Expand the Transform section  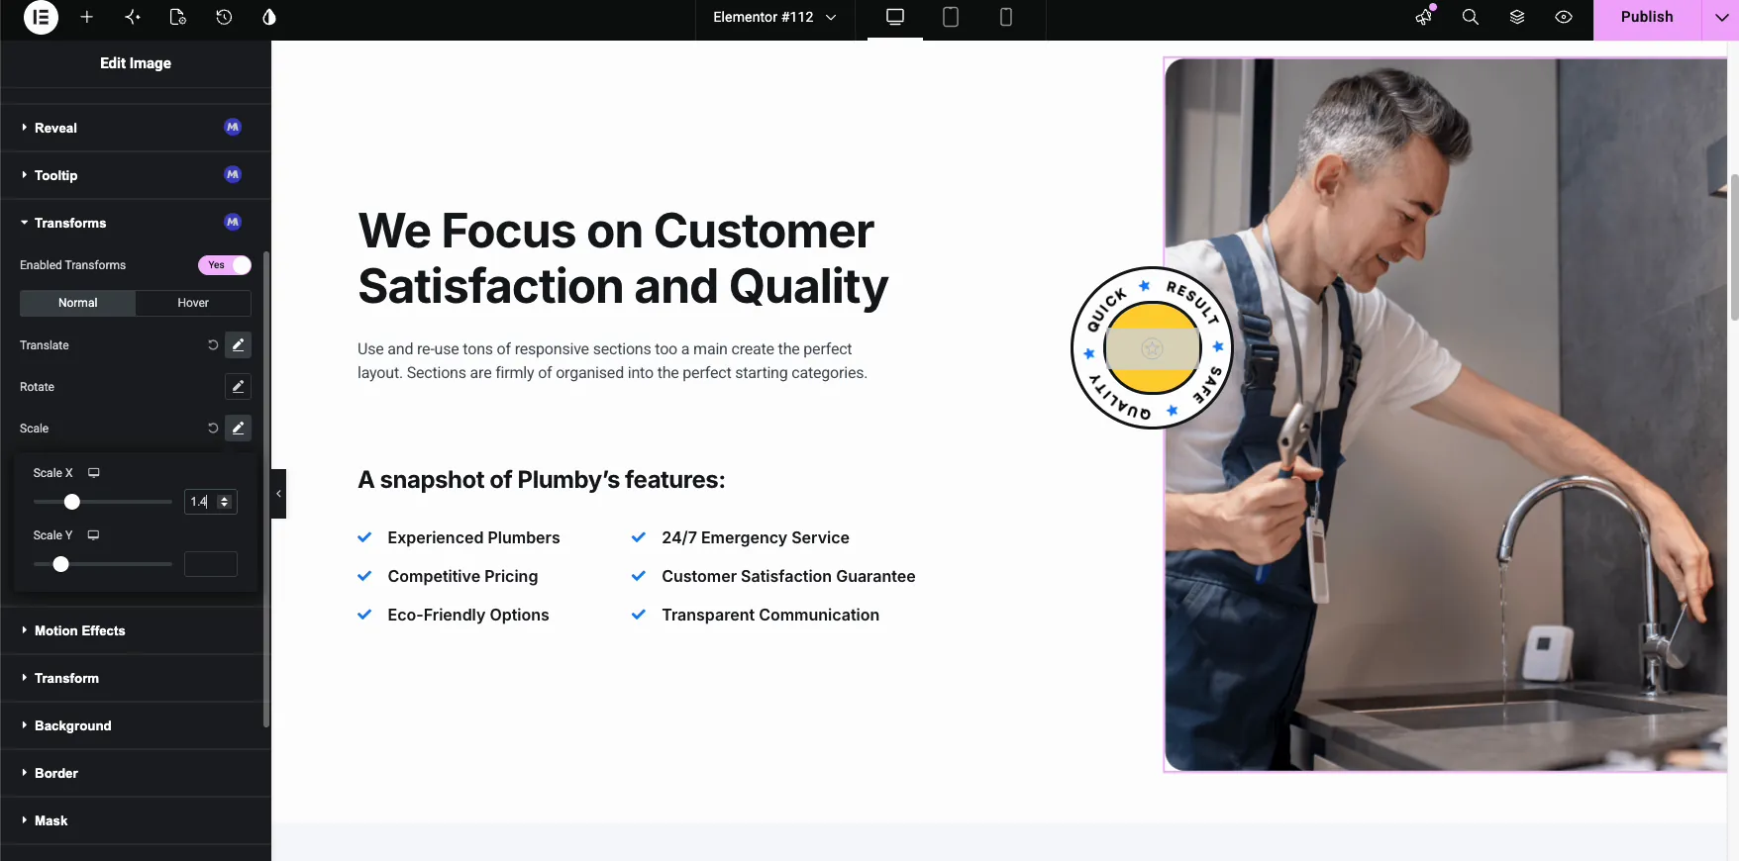(x=136, y=678)
